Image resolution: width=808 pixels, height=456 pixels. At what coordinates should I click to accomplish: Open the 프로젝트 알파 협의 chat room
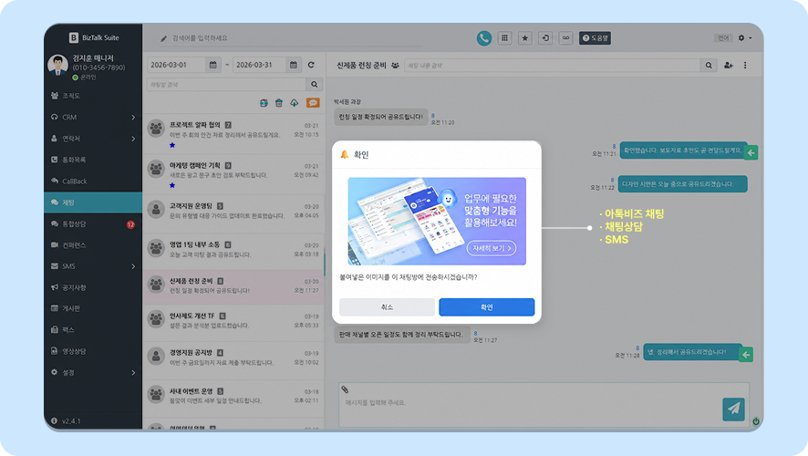point(233,134)
